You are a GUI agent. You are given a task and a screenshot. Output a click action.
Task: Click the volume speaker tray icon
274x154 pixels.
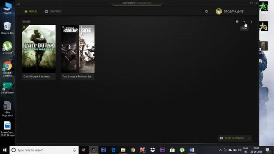pyautogui.click(x=240, y=150)
